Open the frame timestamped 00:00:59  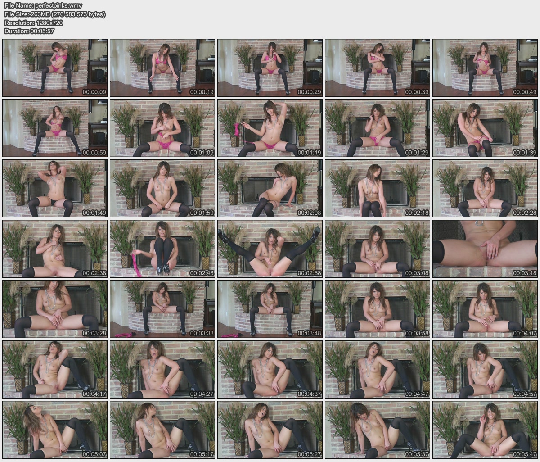click(x=55, y=128)
